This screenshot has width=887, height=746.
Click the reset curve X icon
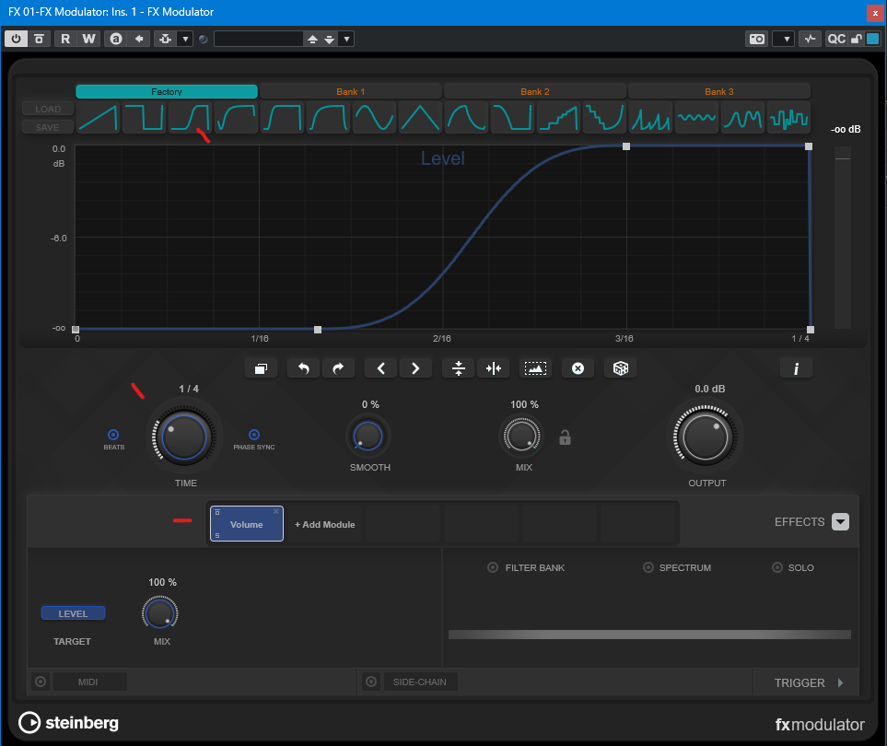[x=578, y=368]
